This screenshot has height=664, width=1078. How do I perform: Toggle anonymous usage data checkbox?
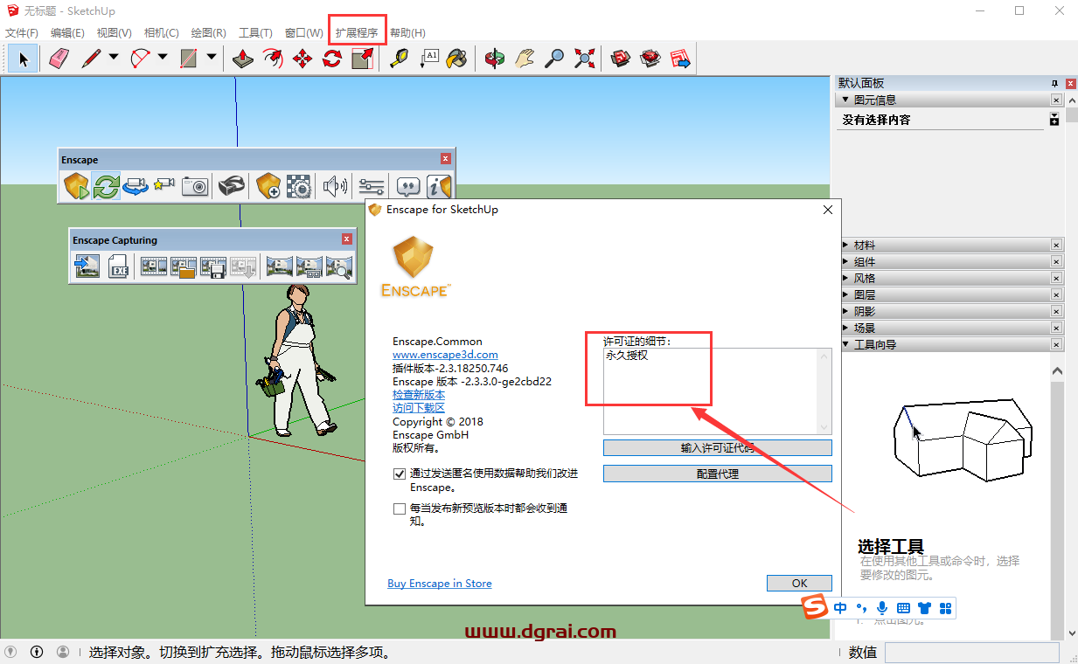coord(400,474)
